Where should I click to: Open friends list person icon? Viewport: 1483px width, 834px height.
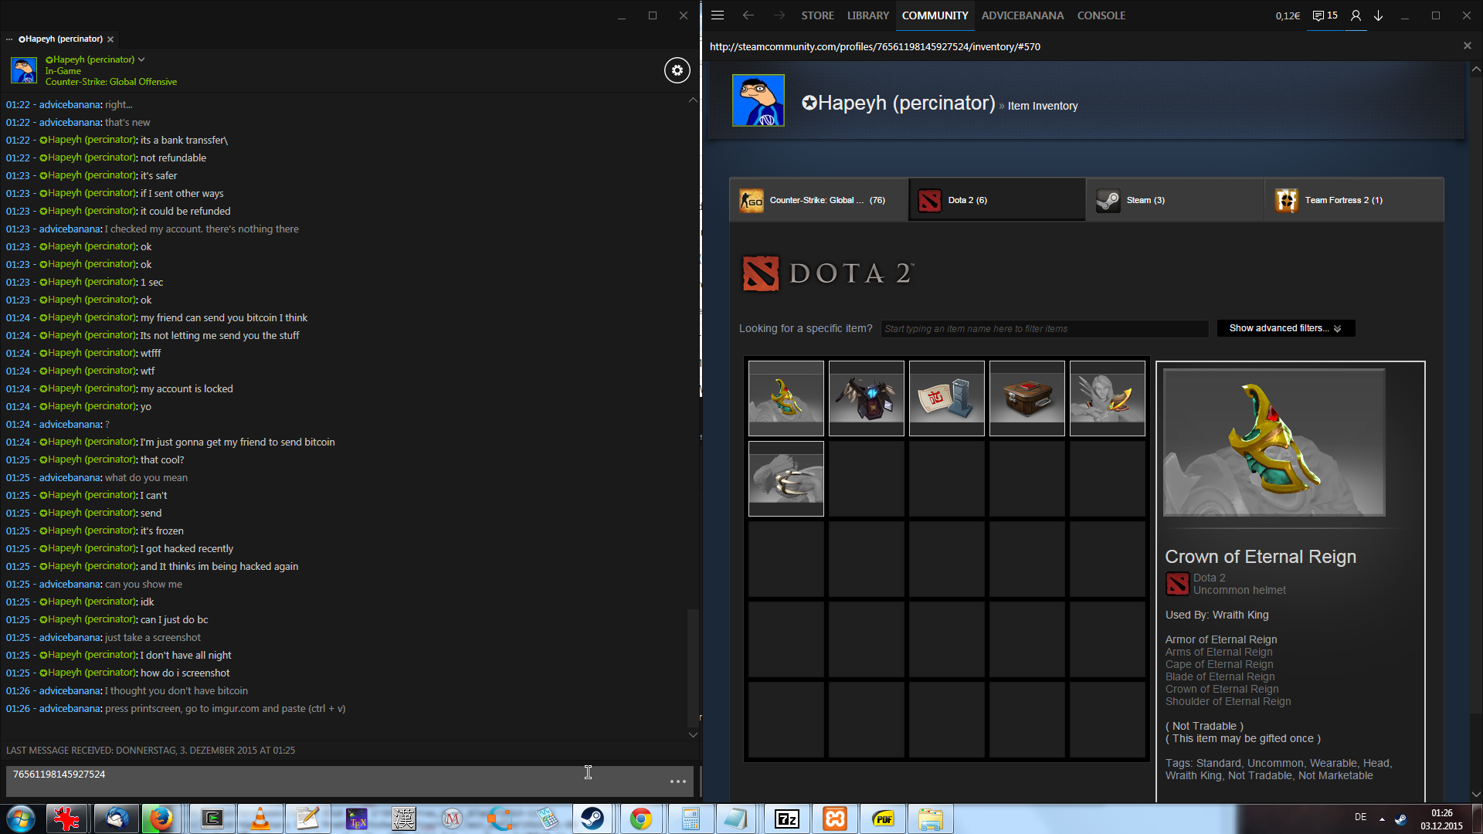(1356, 15)
